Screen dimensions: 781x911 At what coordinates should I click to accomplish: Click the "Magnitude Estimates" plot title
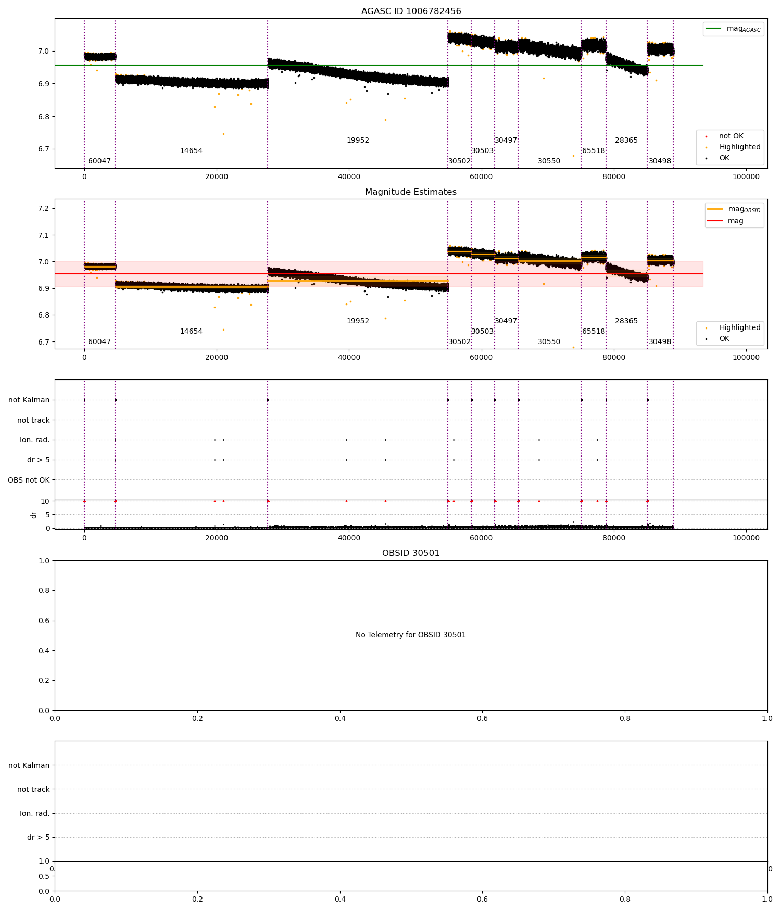click(x=411, y=192)
